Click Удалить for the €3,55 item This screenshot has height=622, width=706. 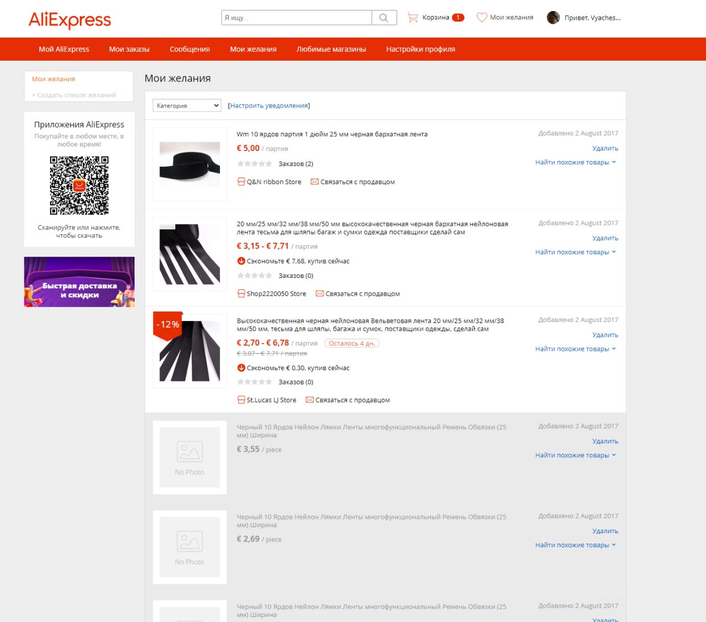(605, 441)
